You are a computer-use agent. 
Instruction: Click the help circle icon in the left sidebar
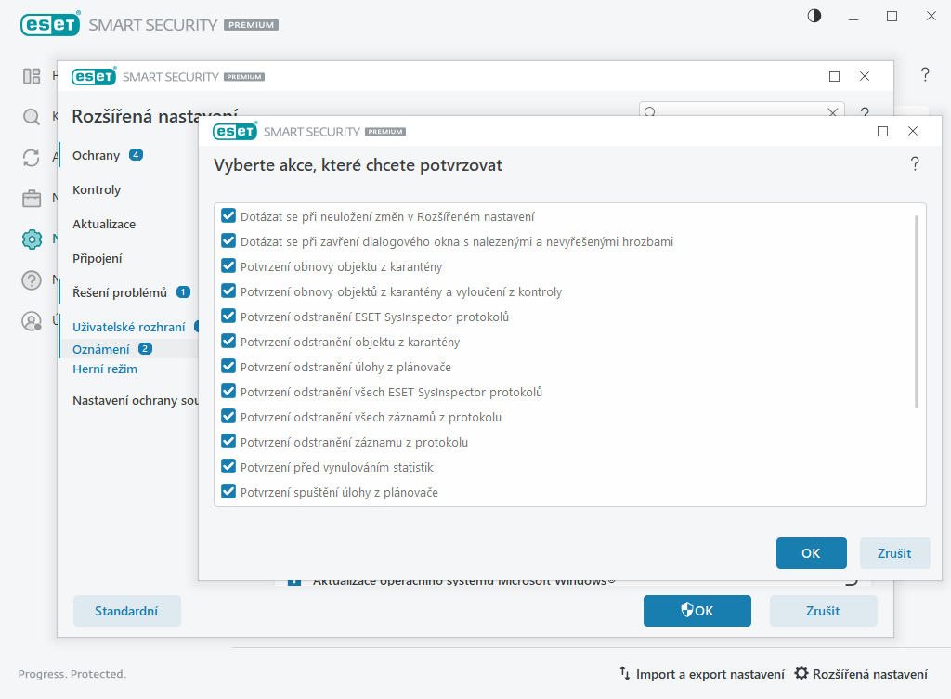[x=32, y=280]
